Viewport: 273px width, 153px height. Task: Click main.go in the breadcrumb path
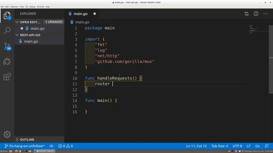click(82, 22)
